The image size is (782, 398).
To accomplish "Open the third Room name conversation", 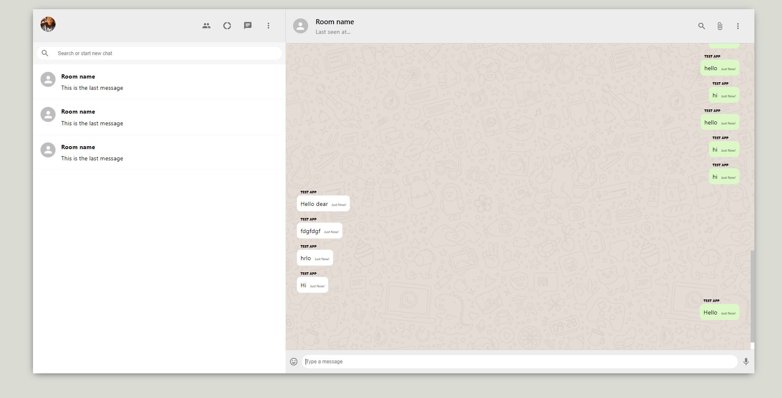I will 159,152.
